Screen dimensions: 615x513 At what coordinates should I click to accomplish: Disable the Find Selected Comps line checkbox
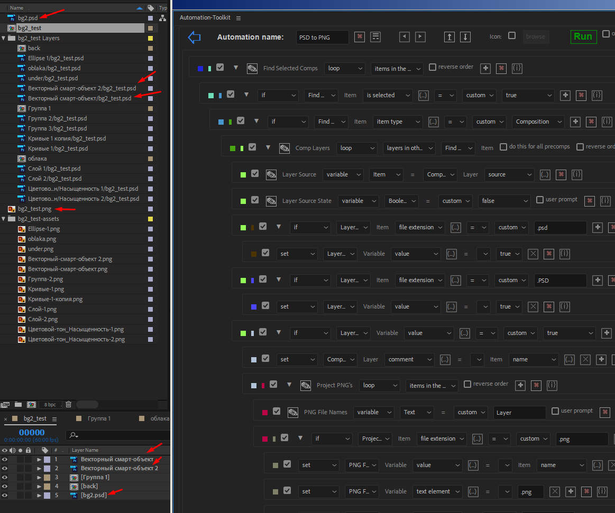(x=220, y=68)
